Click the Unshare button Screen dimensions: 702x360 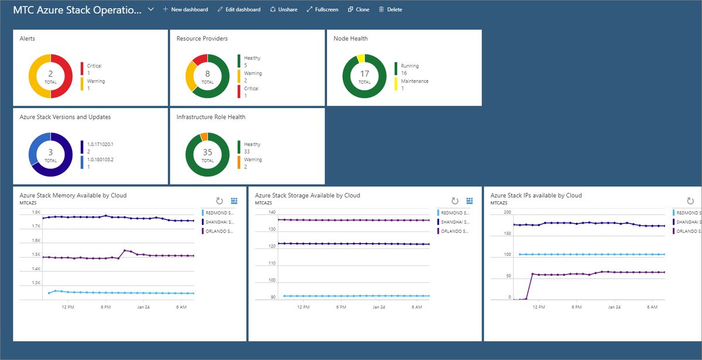point(283,10)
